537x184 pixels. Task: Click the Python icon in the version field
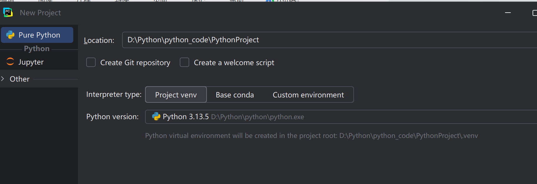click(x=156, y=117)
